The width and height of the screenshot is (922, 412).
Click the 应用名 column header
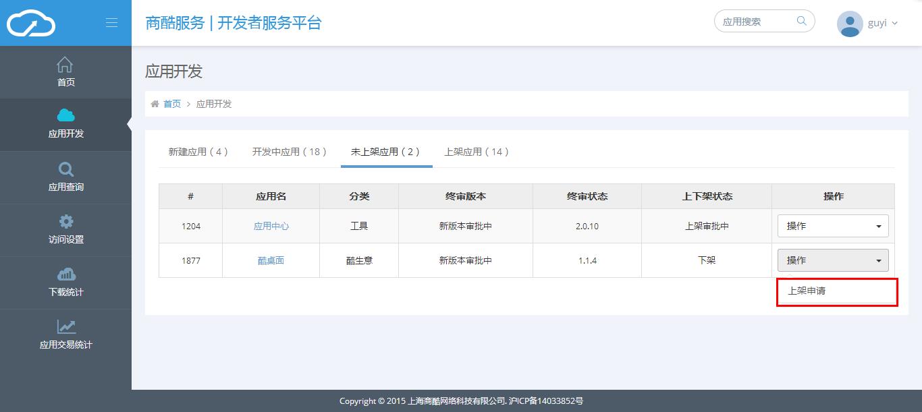tap(271, 196)
